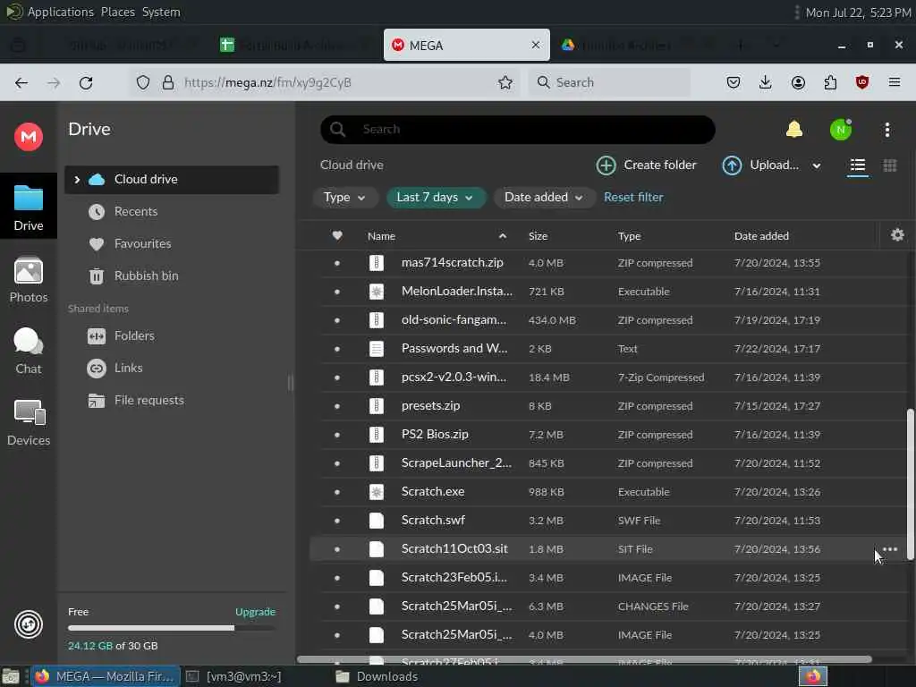The image size is (916, 687).
Task: Click the horizontal file list scrollbar
Action: [x=584, y=659]
